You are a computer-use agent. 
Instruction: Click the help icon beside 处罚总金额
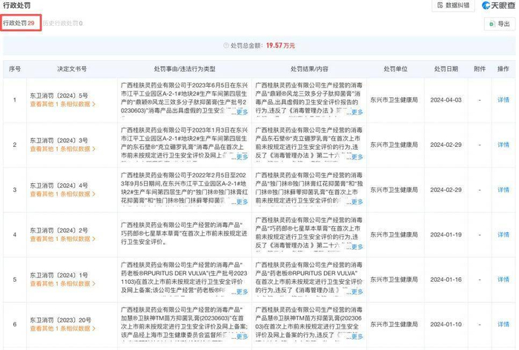(226, 45)
